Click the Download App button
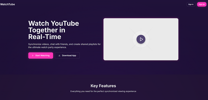Image resolution: width=208 pixels, height=100 pixels. click(67, 55)
